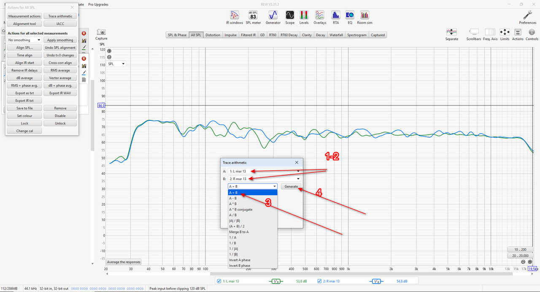The width and height of the screenshot is (540, 292).
Task: Select (A + B) / 2 operation
Action: click(x=252, y=226)
